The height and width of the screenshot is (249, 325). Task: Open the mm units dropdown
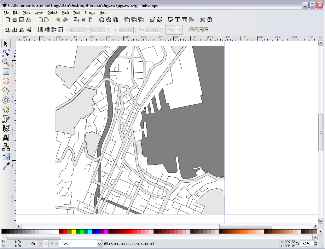[178, 30]
